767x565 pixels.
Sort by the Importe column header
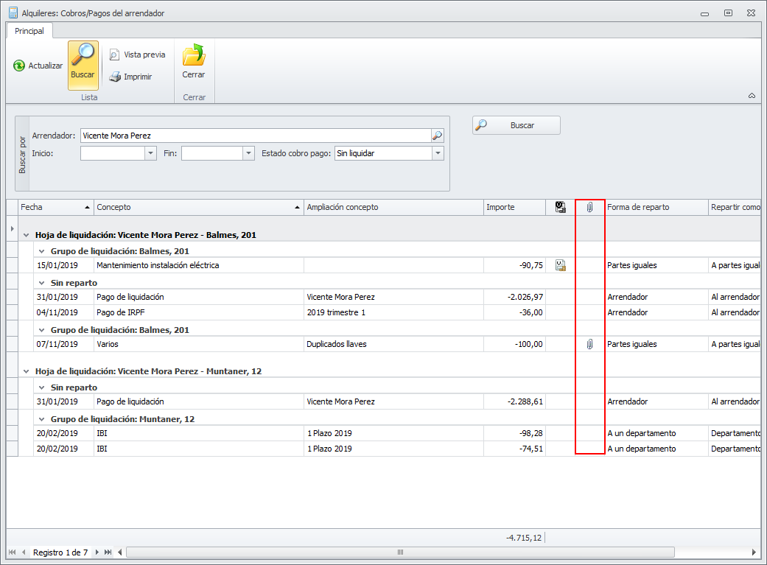pyautogui.click(x=514, y=208)
